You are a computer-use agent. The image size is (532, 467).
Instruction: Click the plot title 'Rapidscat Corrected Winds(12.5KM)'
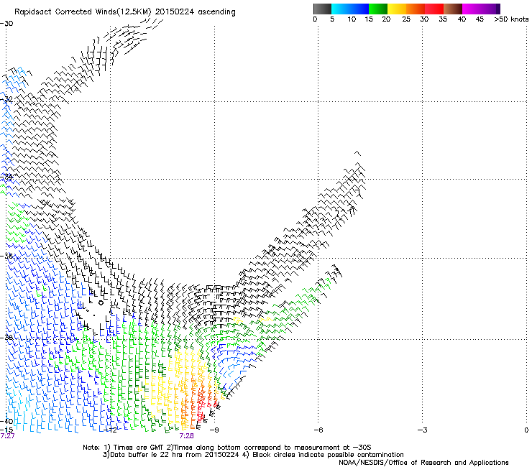click(x=83, y=12)
